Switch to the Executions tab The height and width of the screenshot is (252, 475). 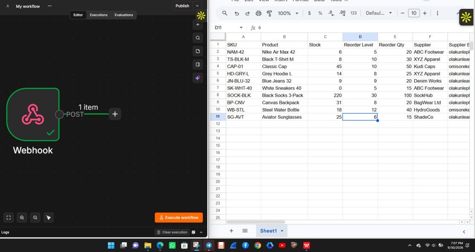pyautogui.click(x=99, y=15)
